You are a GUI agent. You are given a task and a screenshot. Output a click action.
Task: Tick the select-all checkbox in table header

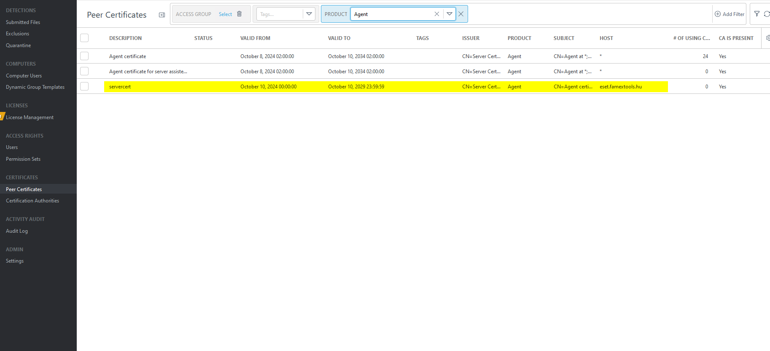[84, 38]
